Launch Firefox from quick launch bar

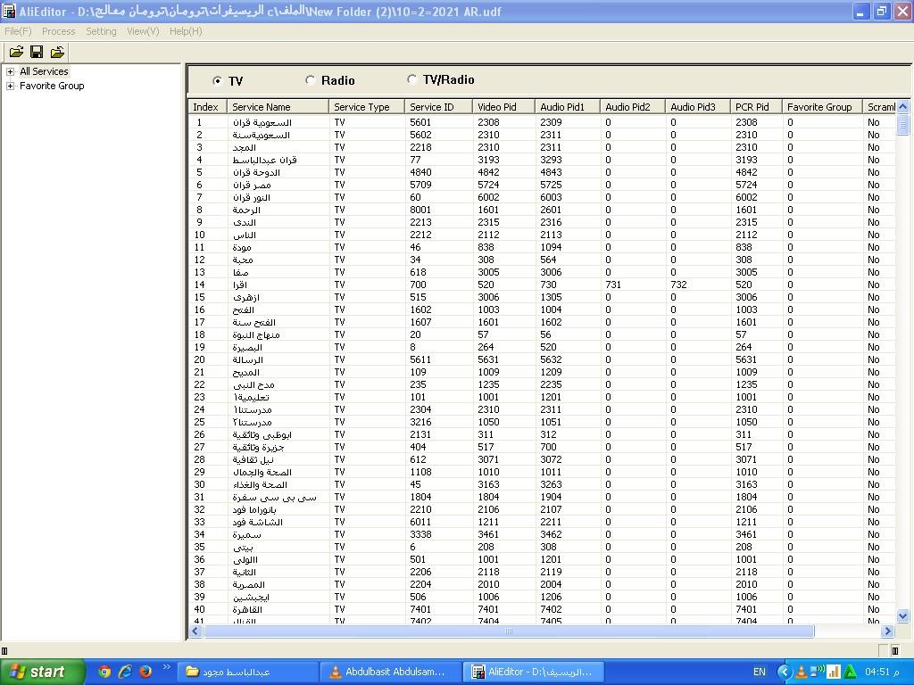tap(145, 672)
